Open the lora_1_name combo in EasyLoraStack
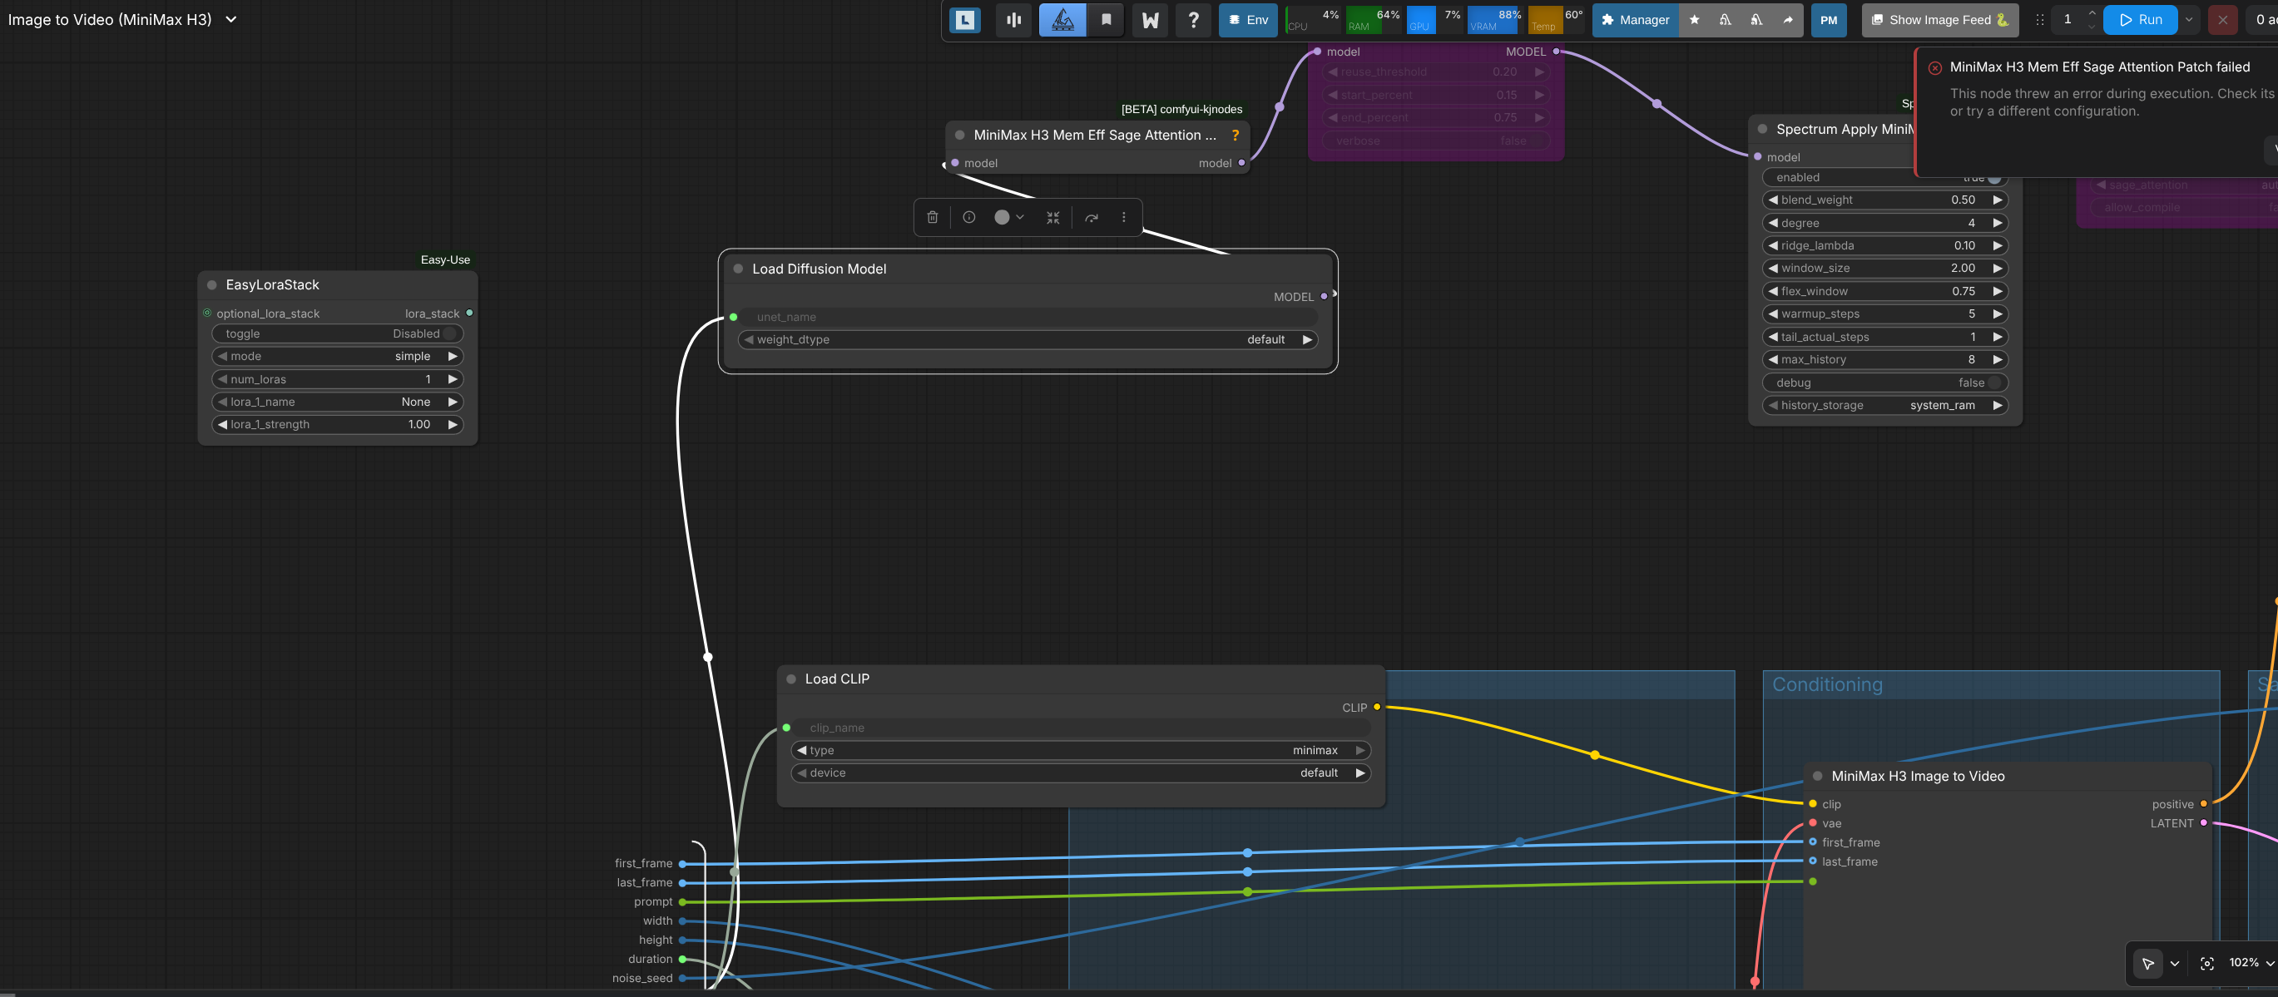The height and width of the screenshot is (997, 2278). [x=338, y=402]
